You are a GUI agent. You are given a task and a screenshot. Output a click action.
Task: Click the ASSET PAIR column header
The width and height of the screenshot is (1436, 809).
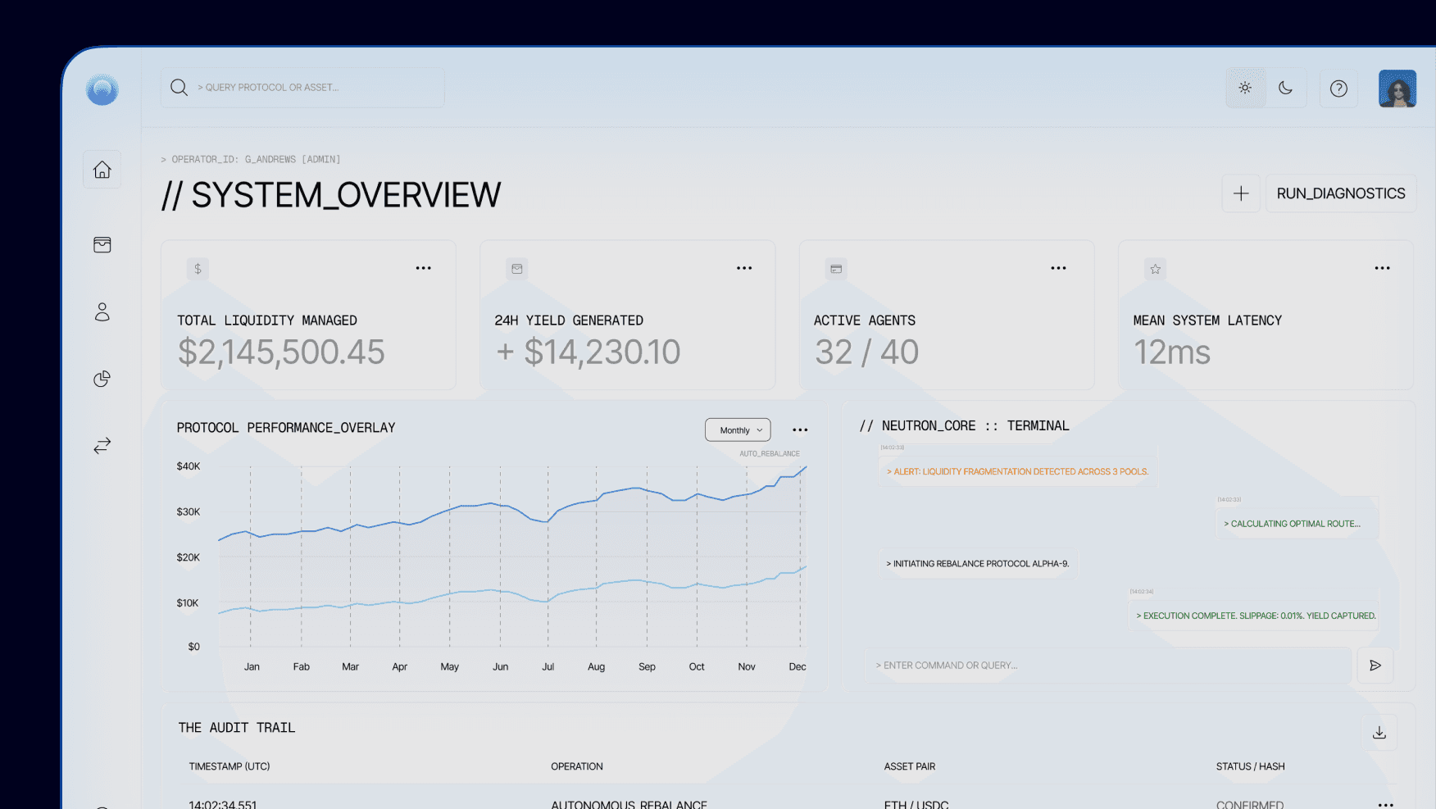(x=910, y=766)
